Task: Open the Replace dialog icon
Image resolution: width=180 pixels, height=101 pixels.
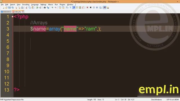Action: click(x=48, y=8)
